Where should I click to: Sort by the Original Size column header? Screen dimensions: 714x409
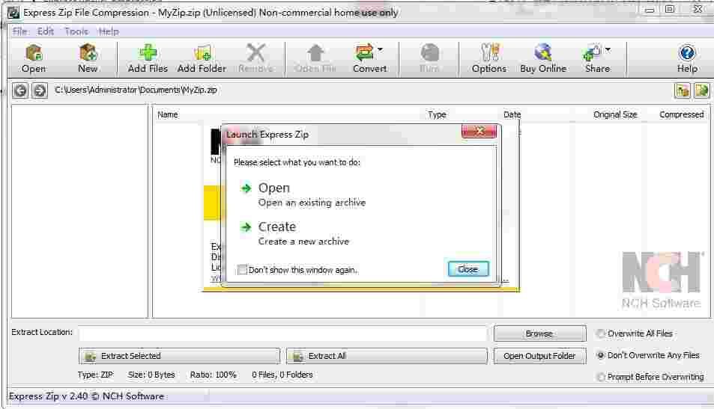point(615,114)
